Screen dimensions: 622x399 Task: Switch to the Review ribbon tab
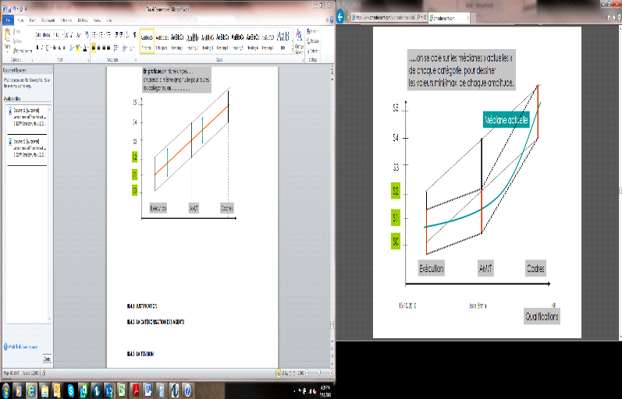pos(97,19)
